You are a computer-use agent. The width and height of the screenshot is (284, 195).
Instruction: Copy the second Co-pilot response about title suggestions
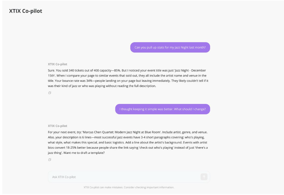pyautogui.click(x=50, y=160)
